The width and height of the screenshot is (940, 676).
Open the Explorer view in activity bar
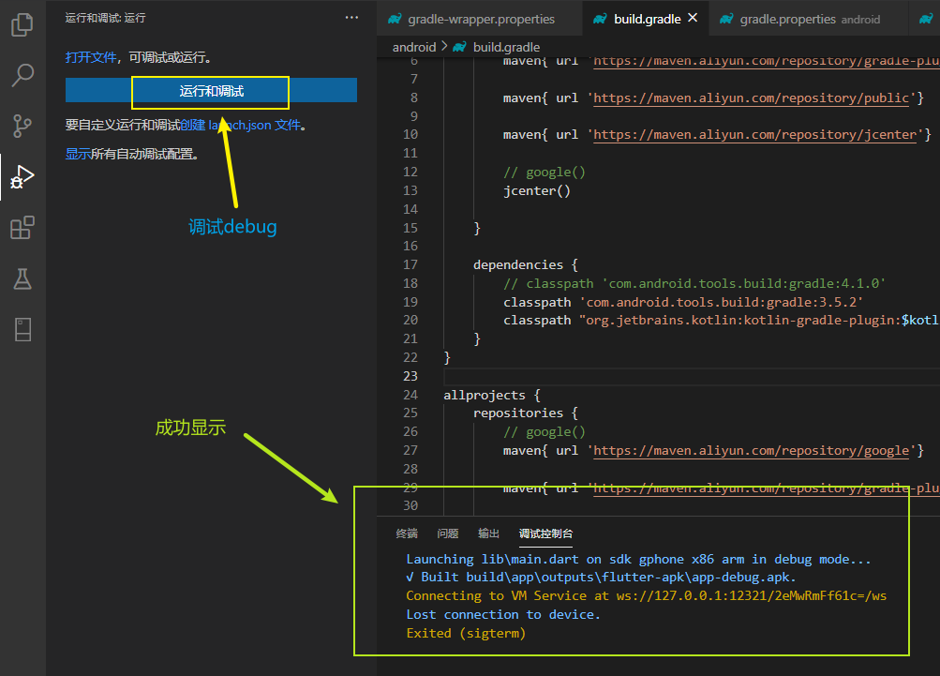(22, 25)
